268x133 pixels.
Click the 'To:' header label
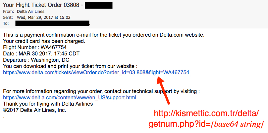[x=6, y=23]
